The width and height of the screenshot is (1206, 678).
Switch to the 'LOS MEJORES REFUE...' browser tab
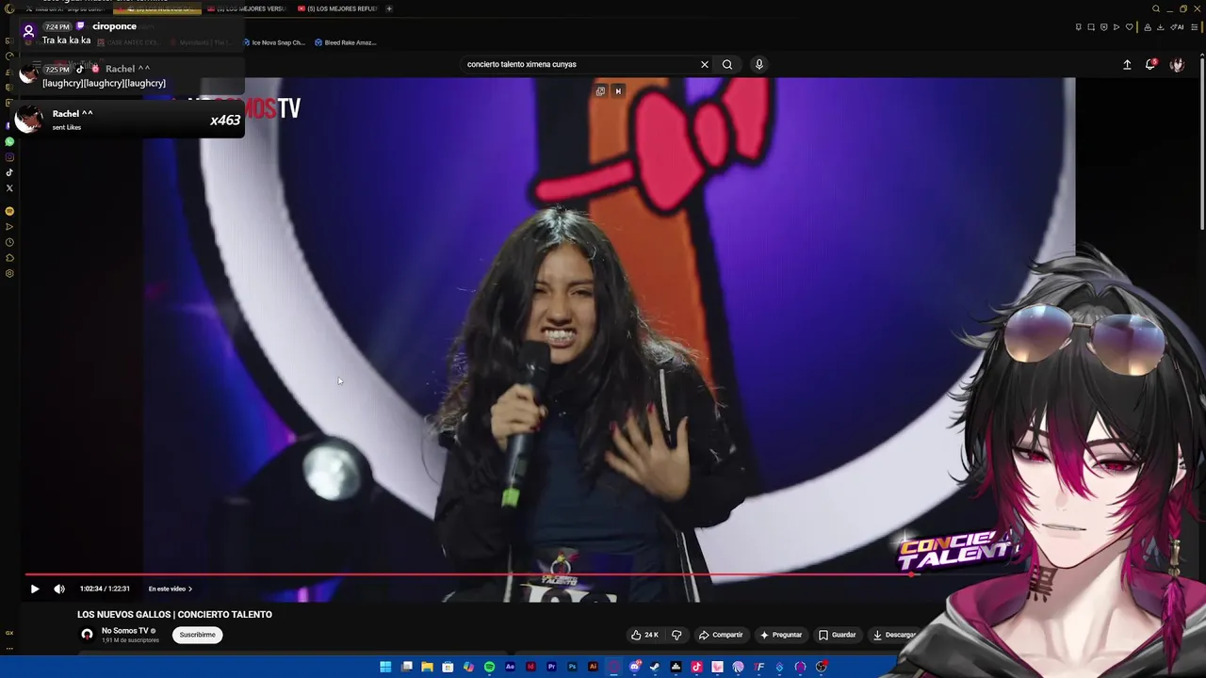[x=336, y=8]
